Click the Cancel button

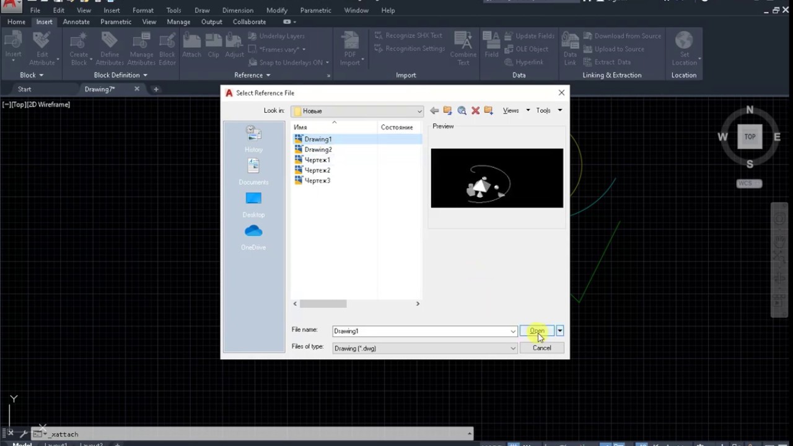point(541,348)
